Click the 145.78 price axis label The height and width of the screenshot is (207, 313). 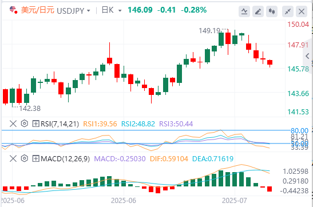(x=298, y=69)
